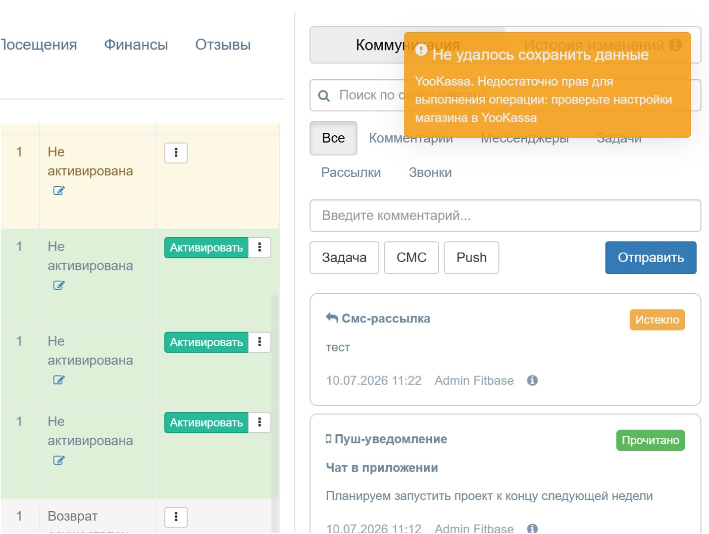Viewport: 709px width, 534px height.
Task: Click the Прочитано status badge
Action: coord(650,440)
